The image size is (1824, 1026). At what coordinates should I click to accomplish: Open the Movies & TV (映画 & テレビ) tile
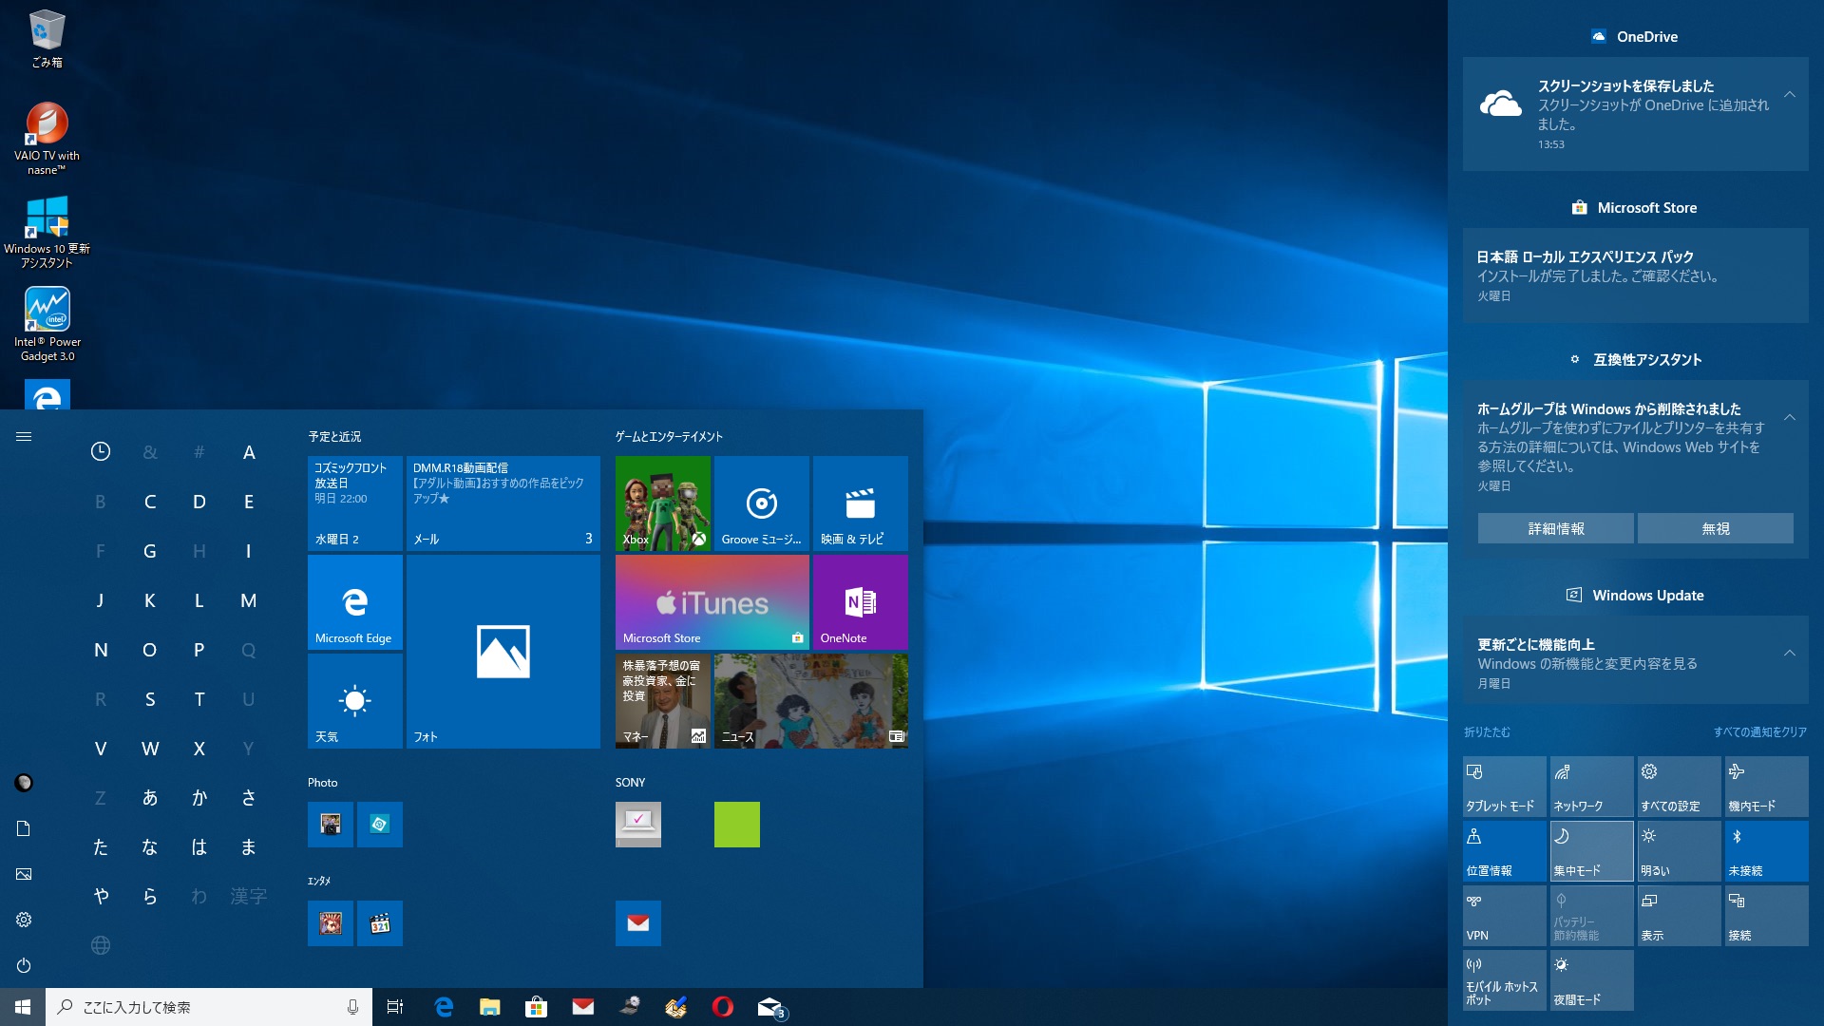point(860,503)
